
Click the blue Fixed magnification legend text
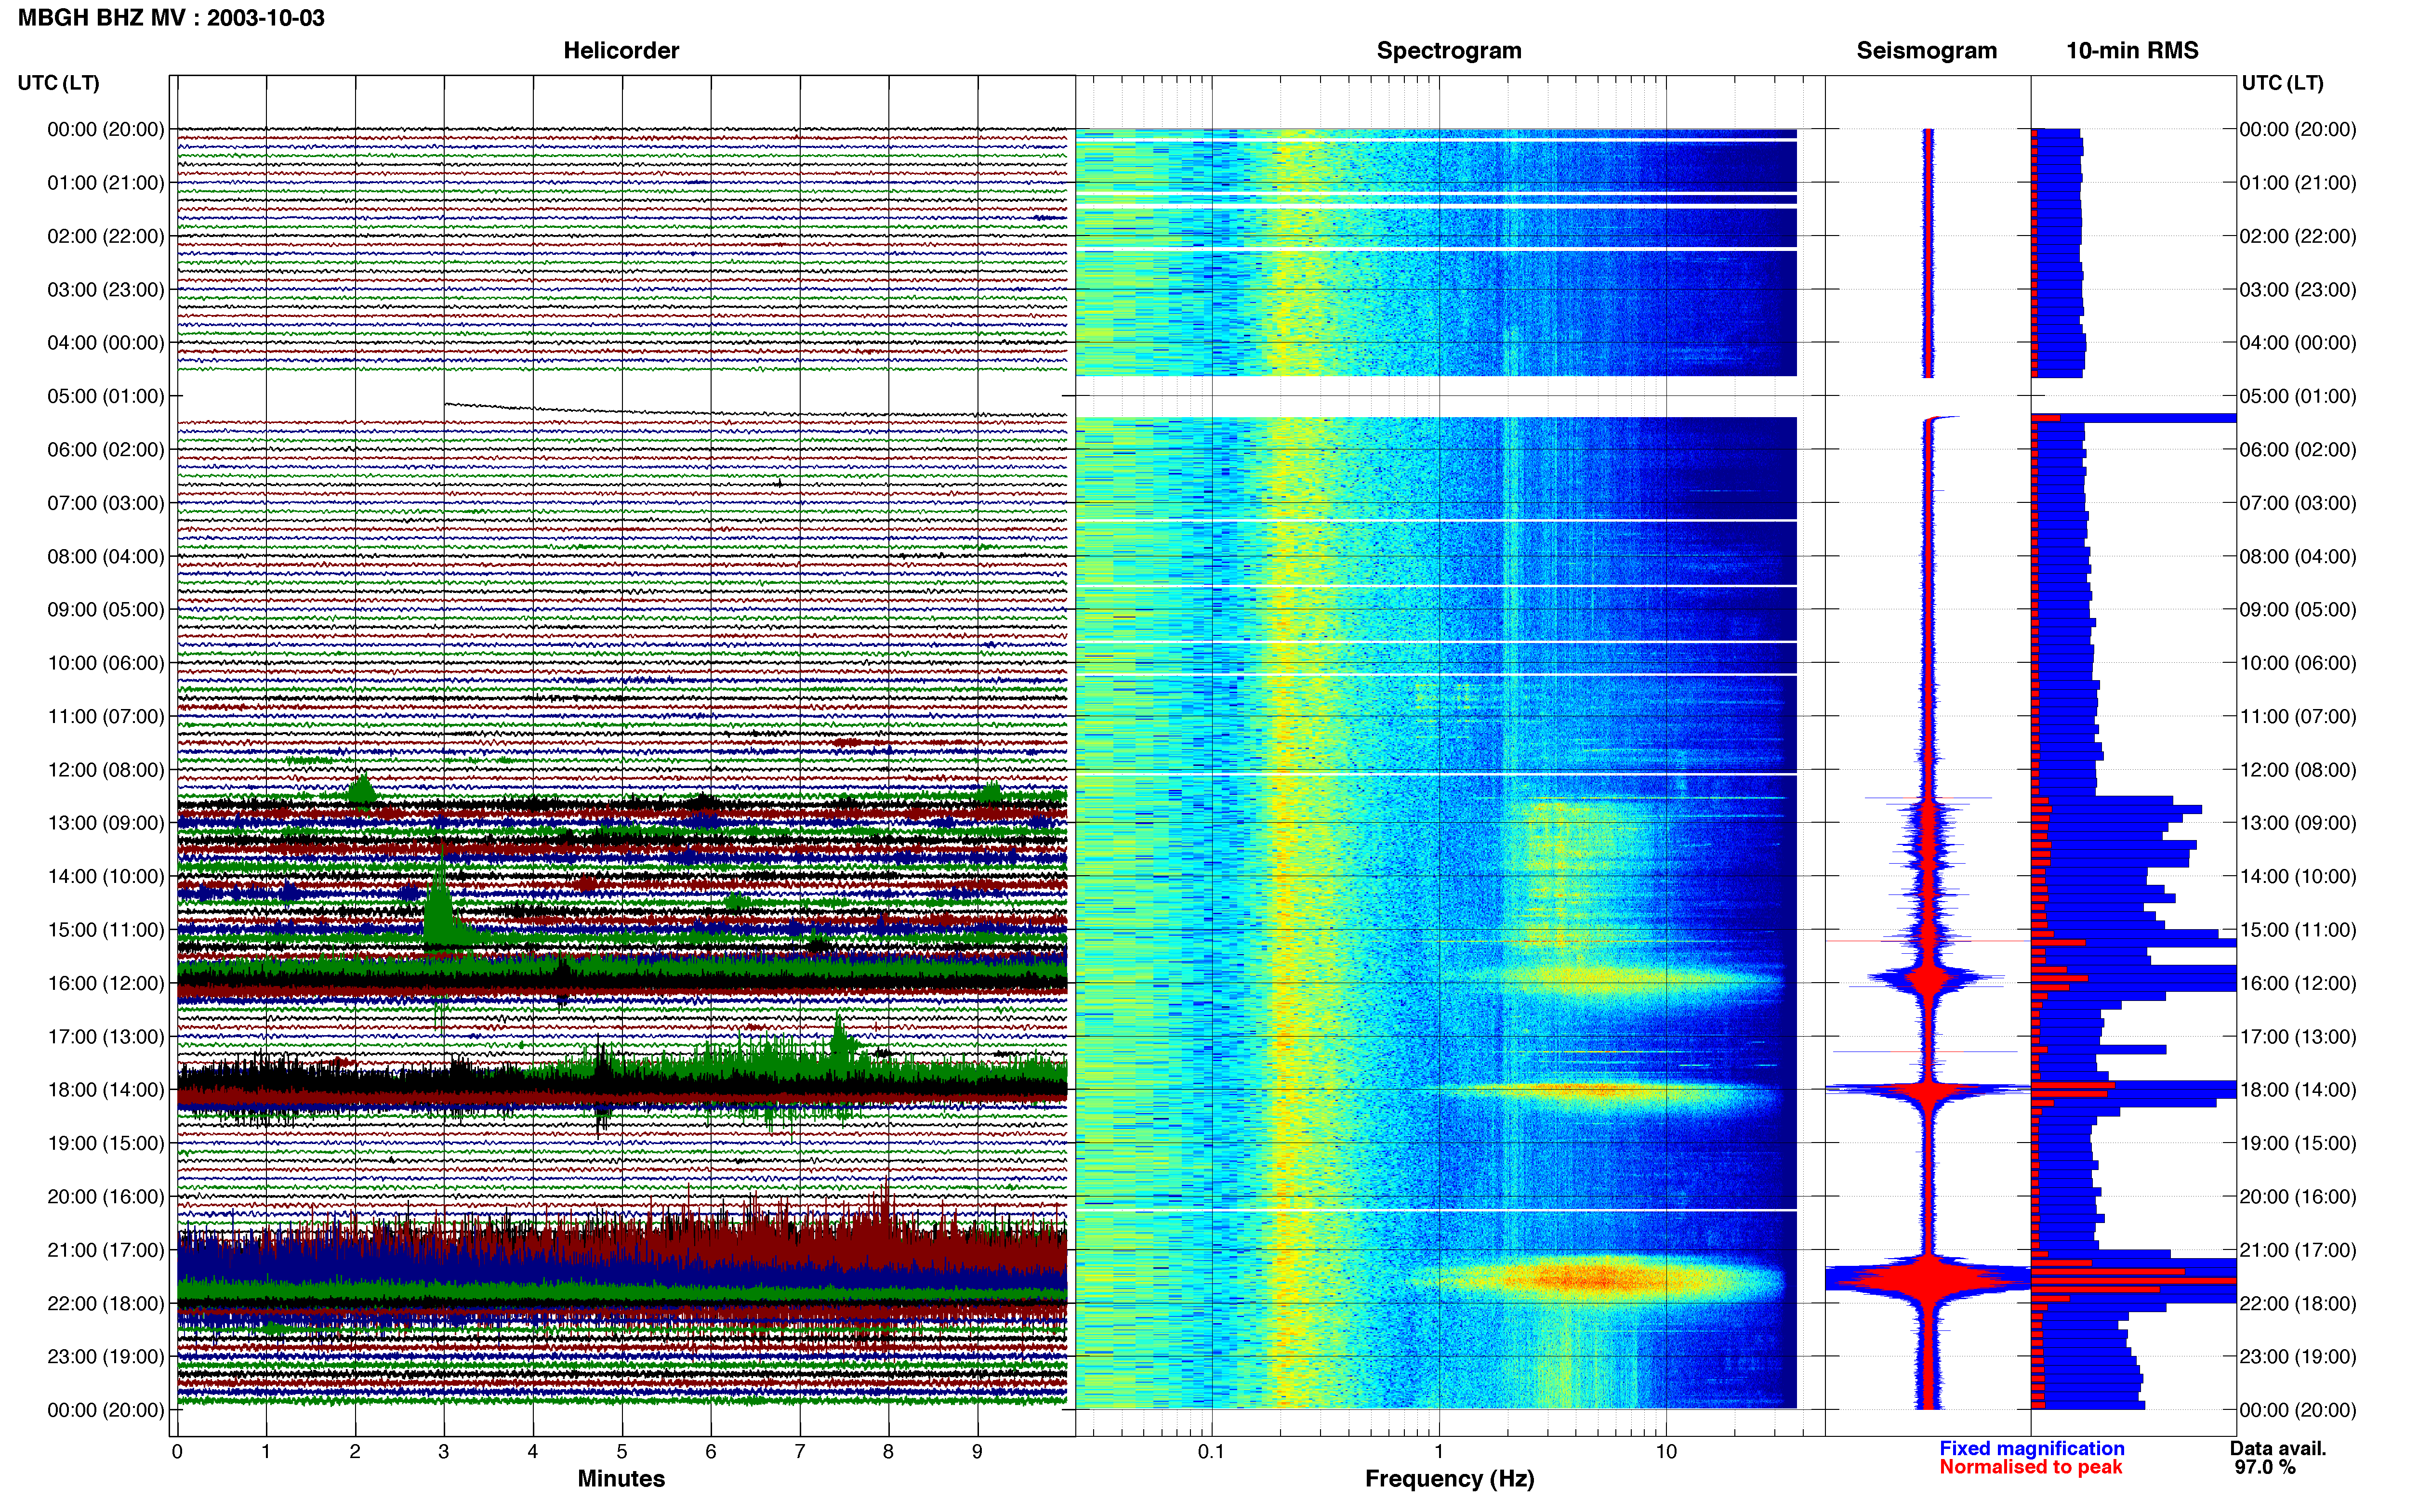click(2031, 1448)
